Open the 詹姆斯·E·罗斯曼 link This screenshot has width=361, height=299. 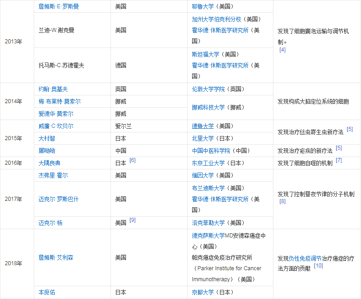point(58,6)
